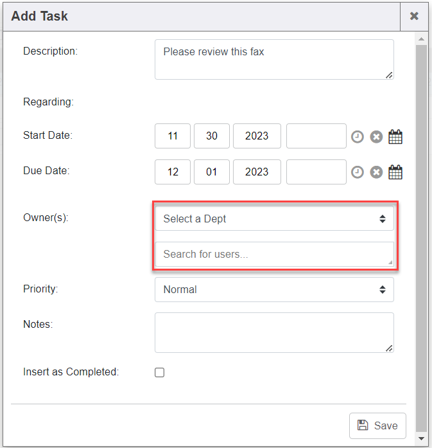Click the Due Date year field
The height and width of the screenshot is (448, 432).
(257, 172)
